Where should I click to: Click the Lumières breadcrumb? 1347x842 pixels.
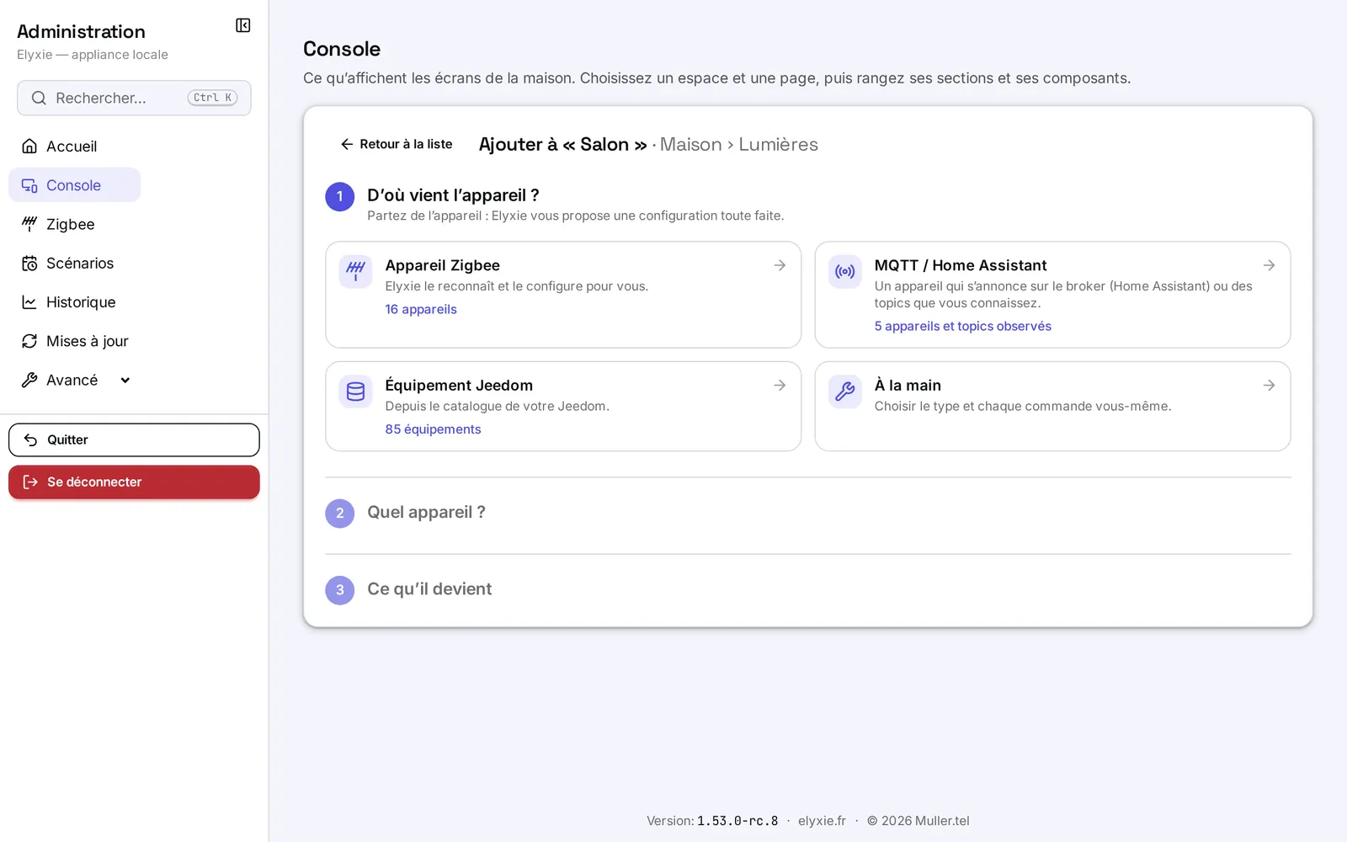click(x=778, y=145)
